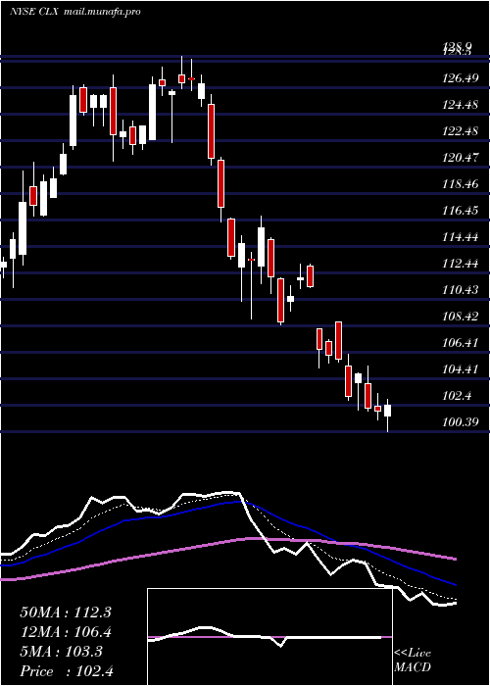Click the 102.4 price axis label
Viewport: 490px width, 686px height.
pyautogui.click(x=457, y=396)
